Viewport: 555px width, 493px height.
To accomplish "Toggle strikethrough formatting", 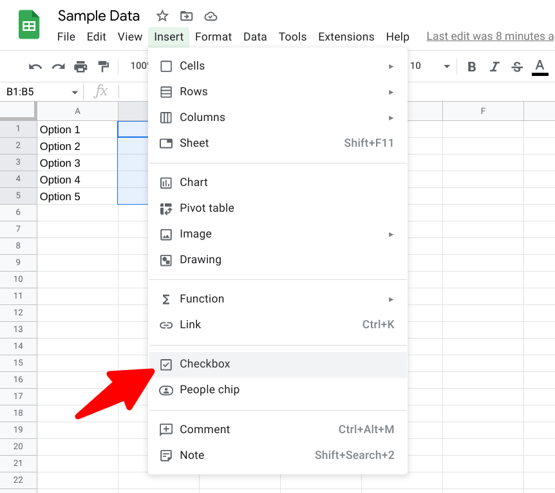I will [516, 66].
